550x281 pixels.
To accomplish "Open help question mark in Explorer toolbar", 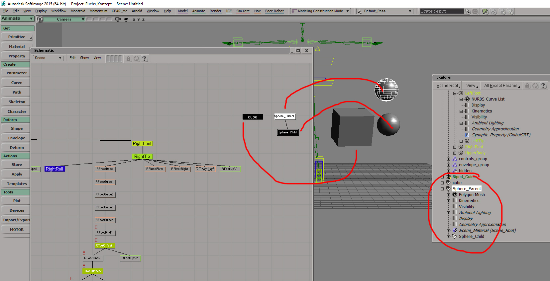I will [x=543, y=86].
